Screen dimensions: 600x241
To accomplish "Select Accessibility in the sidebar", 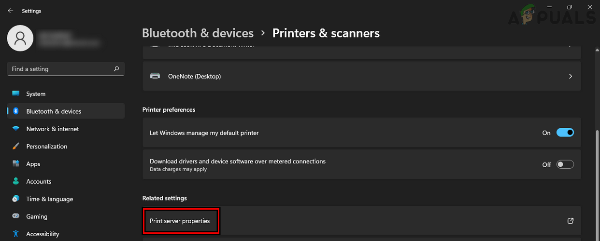I will tap(43, 234).
